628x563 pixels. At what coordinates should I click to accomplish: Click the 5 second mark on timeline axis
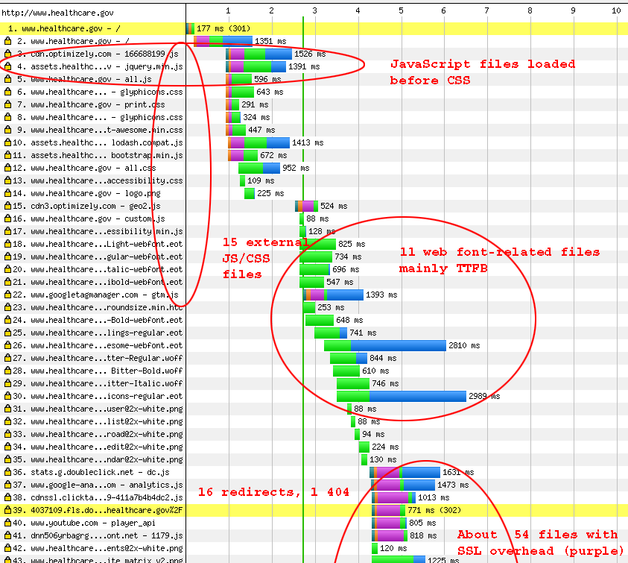(401, 11)
